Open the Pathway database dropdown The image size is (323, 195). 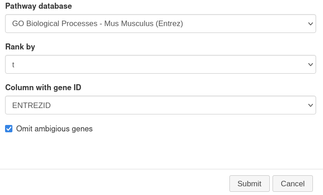click(161, 24)
